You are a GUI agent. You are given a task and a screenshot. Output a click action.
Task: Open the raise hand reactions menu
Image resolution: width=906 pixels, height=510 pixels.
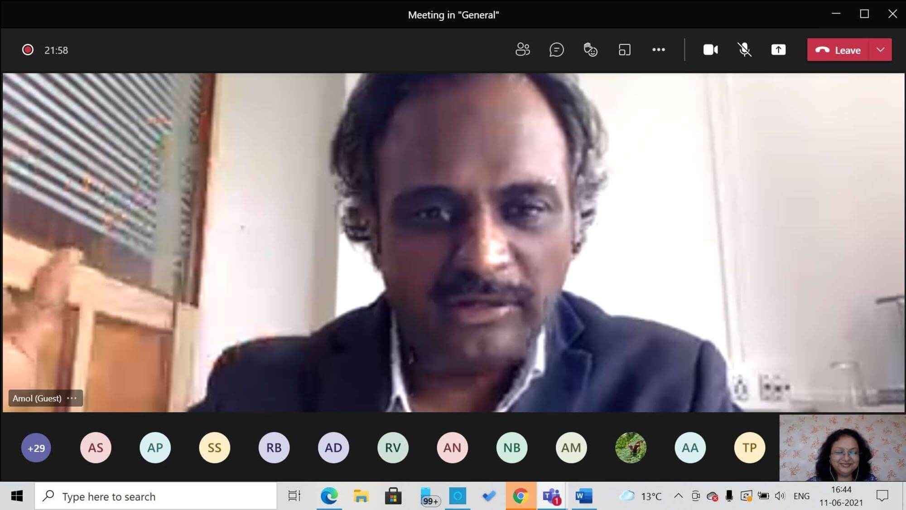point(590,49)
